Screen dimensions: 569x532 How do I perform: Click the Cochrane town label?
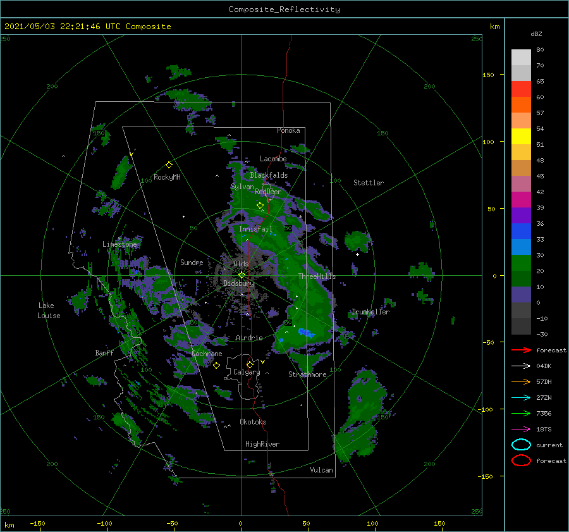pyautogui.click(x=207, y=354)
